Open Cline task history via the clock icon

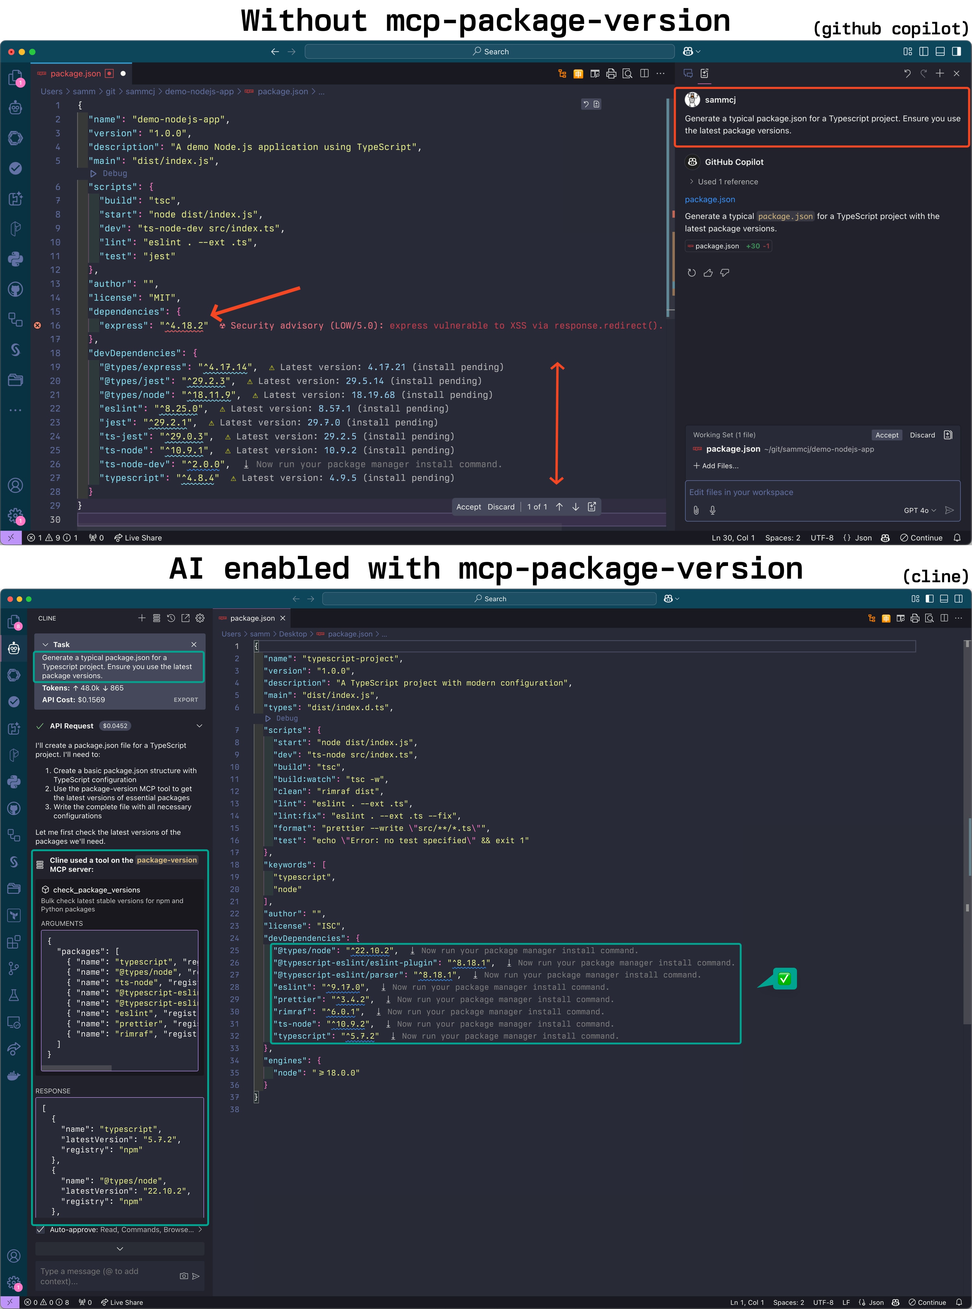coord(171,618)
